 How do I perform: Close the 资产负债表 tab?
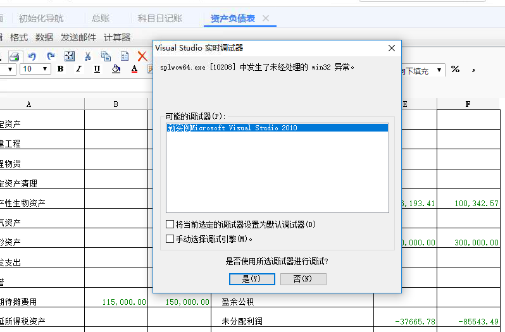pos(266,18)
